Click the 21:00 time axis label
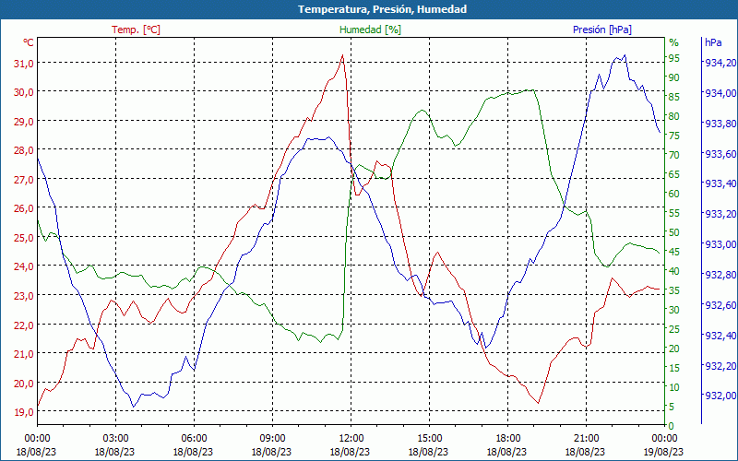Viewport: 738px width, 461px height. 586,437
